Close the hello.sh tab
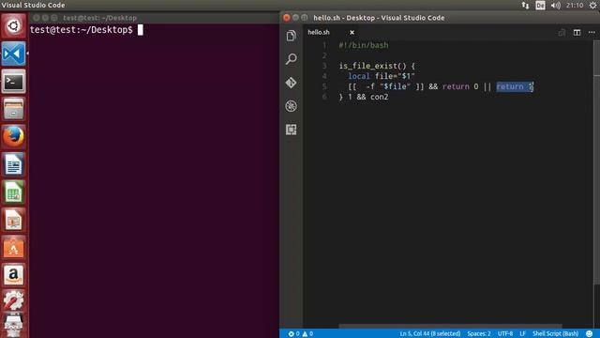 pos(352,33)
